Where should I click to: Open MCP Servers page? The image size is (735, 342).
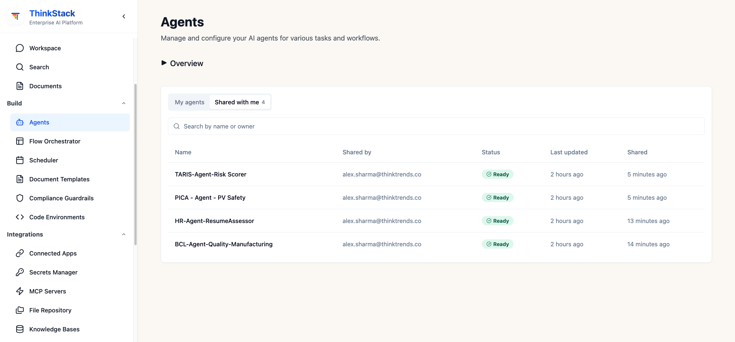(70, 291)
